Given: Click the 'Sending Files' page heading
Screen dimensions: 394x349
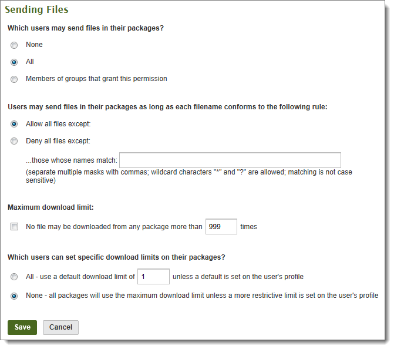Looking at the screenshot, I should [37, 10].
